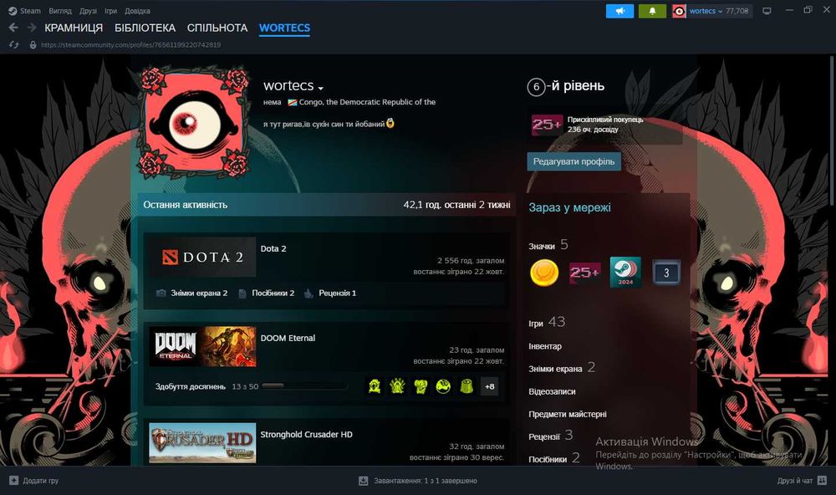Viewport: 836px width, 495px height.
Task: Open the Dota 2 game title link
Action: (x=273, y=248)
